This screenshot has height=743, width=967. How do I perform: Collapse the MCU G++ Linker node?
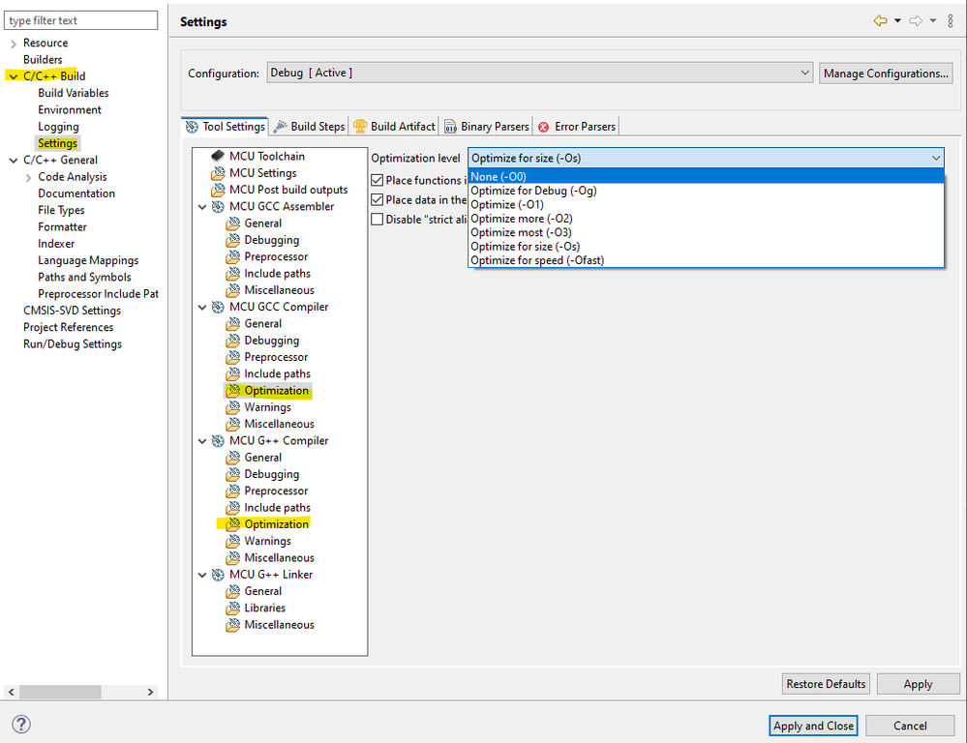[x=202, y=575]
